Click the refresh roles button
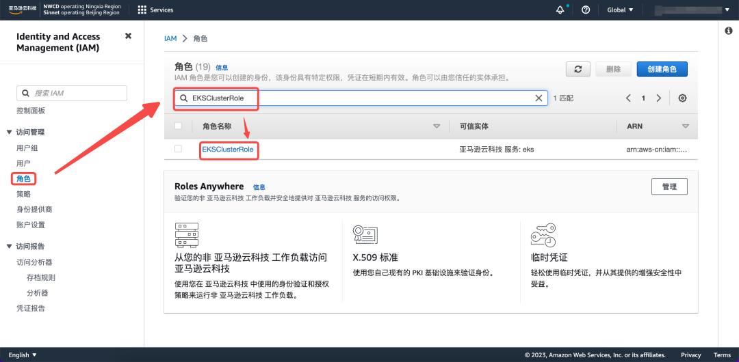This screenshot has height=362, width=739. point(578,69)
